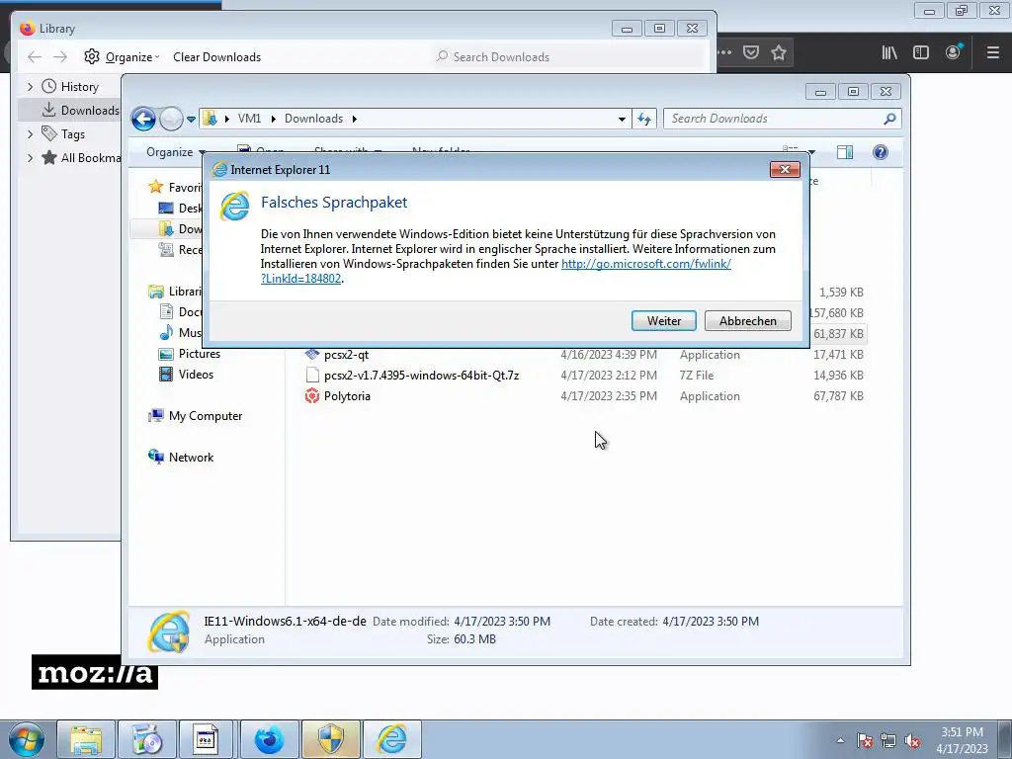Click the Windows Start orb

(27, 739)
